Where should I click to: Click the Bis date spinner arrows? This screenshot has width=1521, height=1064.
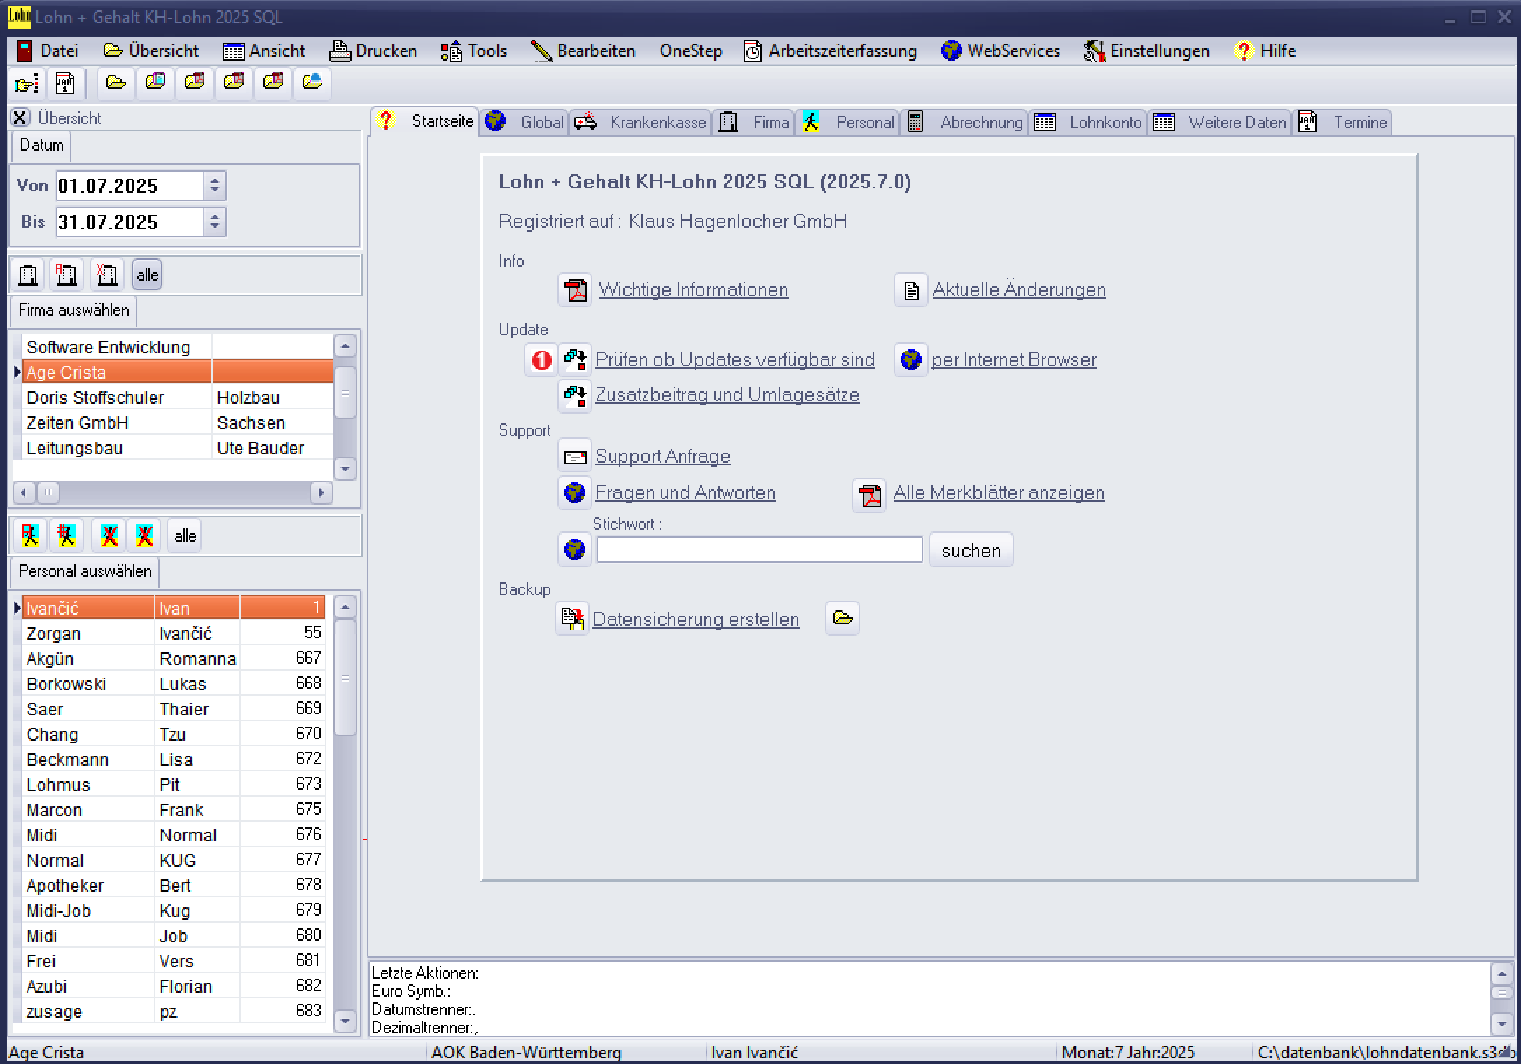[x=215, y=223]
